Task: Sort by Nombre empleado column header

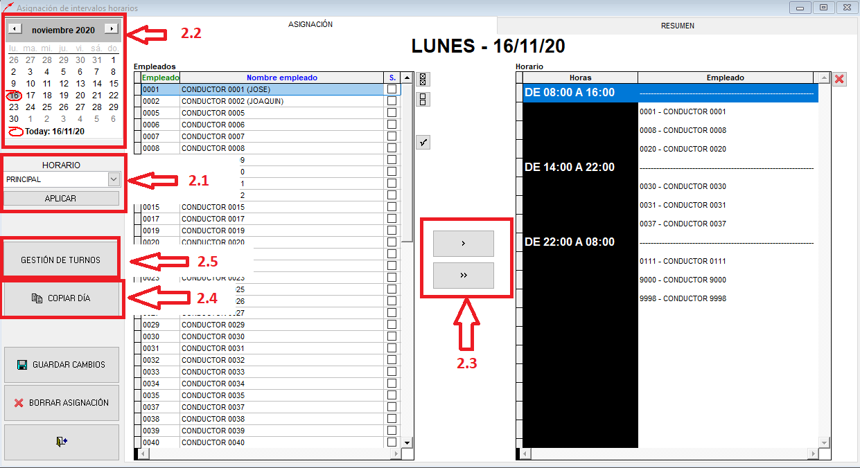Action: pos(281,78)
